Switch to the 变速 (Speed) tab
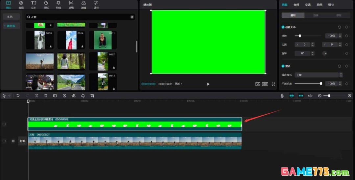This screenshot has width=355, height=180. pos(308,5)
